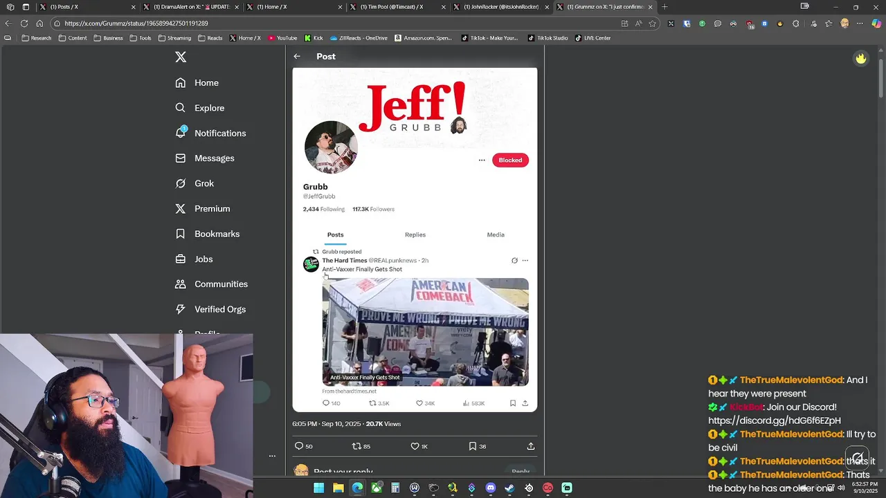
Task: Open more options on The Hard Times post
Action: pyautogui.click(x=525, y=261)
